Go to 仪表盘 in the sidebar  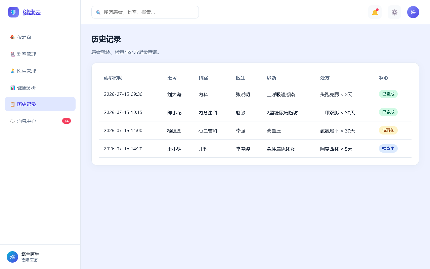(40, 37)
